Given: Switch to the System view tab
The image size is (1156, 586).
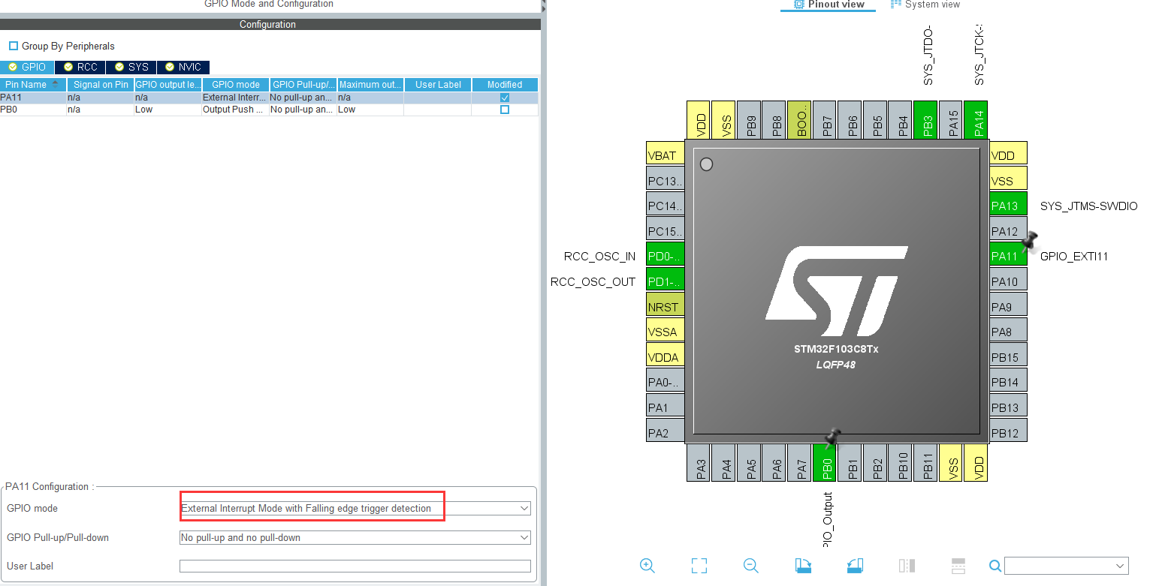Looking at the screenshot, I should point(925,5).
